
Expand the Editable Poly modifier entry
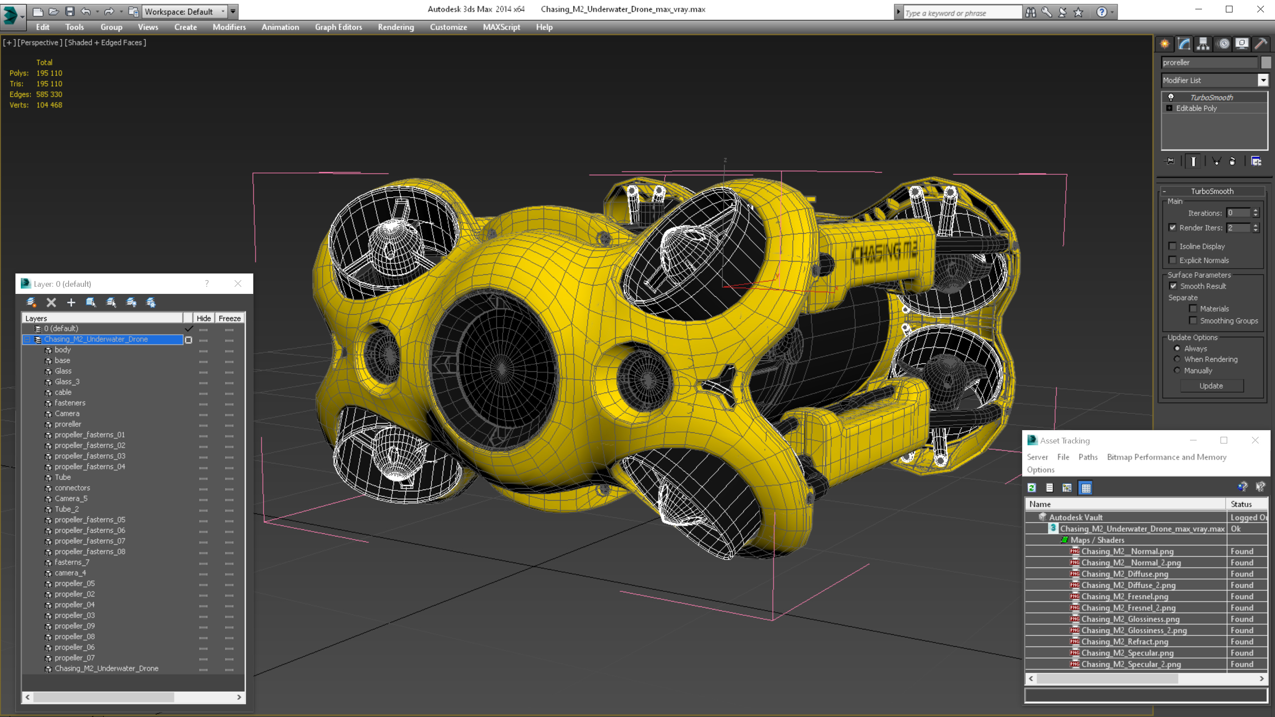1170,108
